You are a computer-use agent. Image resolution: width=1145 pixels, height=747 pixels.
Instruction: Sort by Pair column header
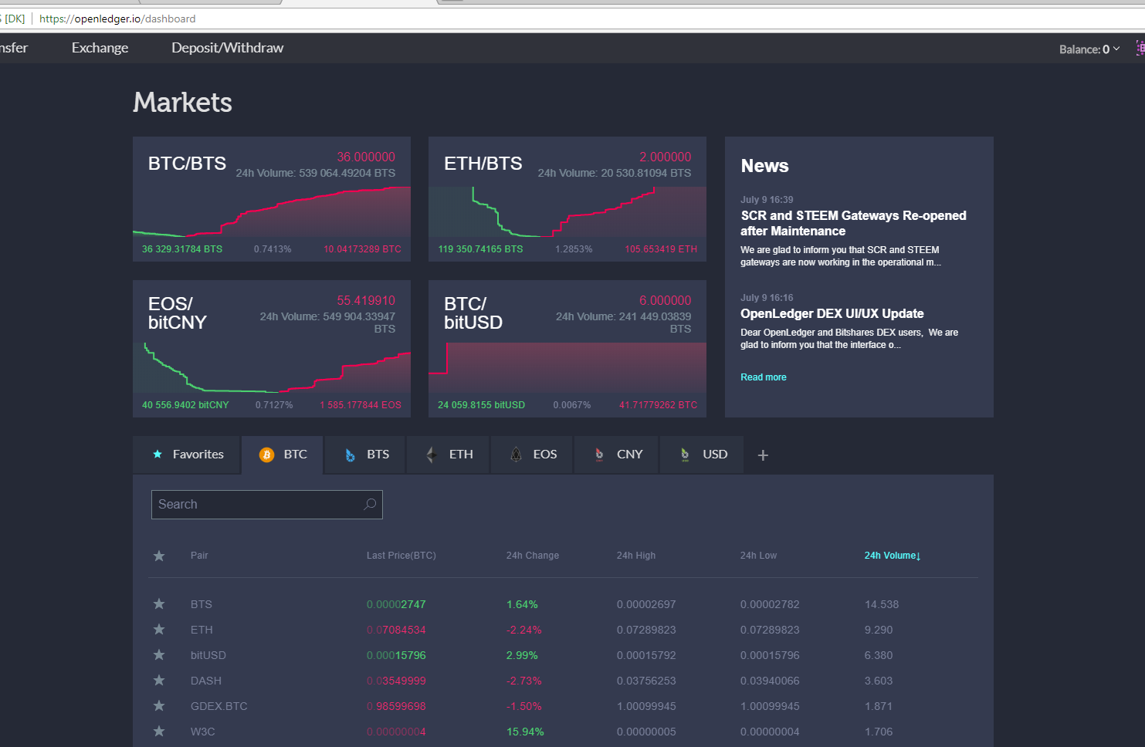tap(199, 556)
